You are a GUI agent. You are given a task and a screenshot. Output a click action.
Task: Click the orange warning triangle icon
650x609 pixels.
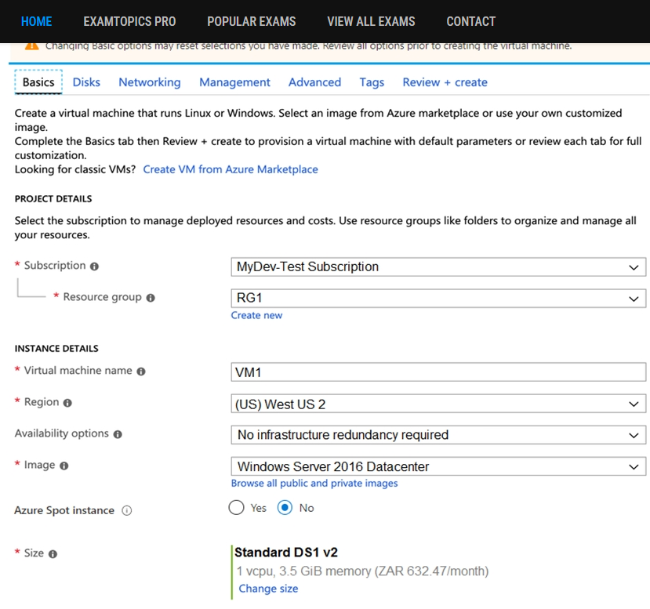point(32,46)
